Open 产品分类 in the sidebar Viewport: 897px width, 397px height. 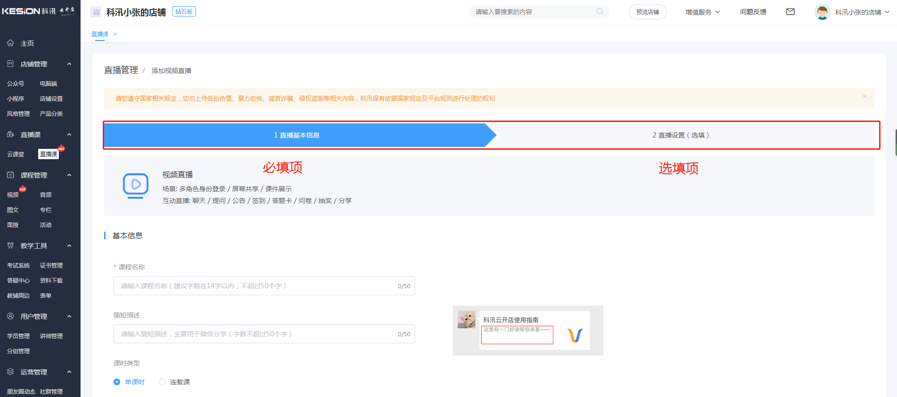click(x=51, y=113)
